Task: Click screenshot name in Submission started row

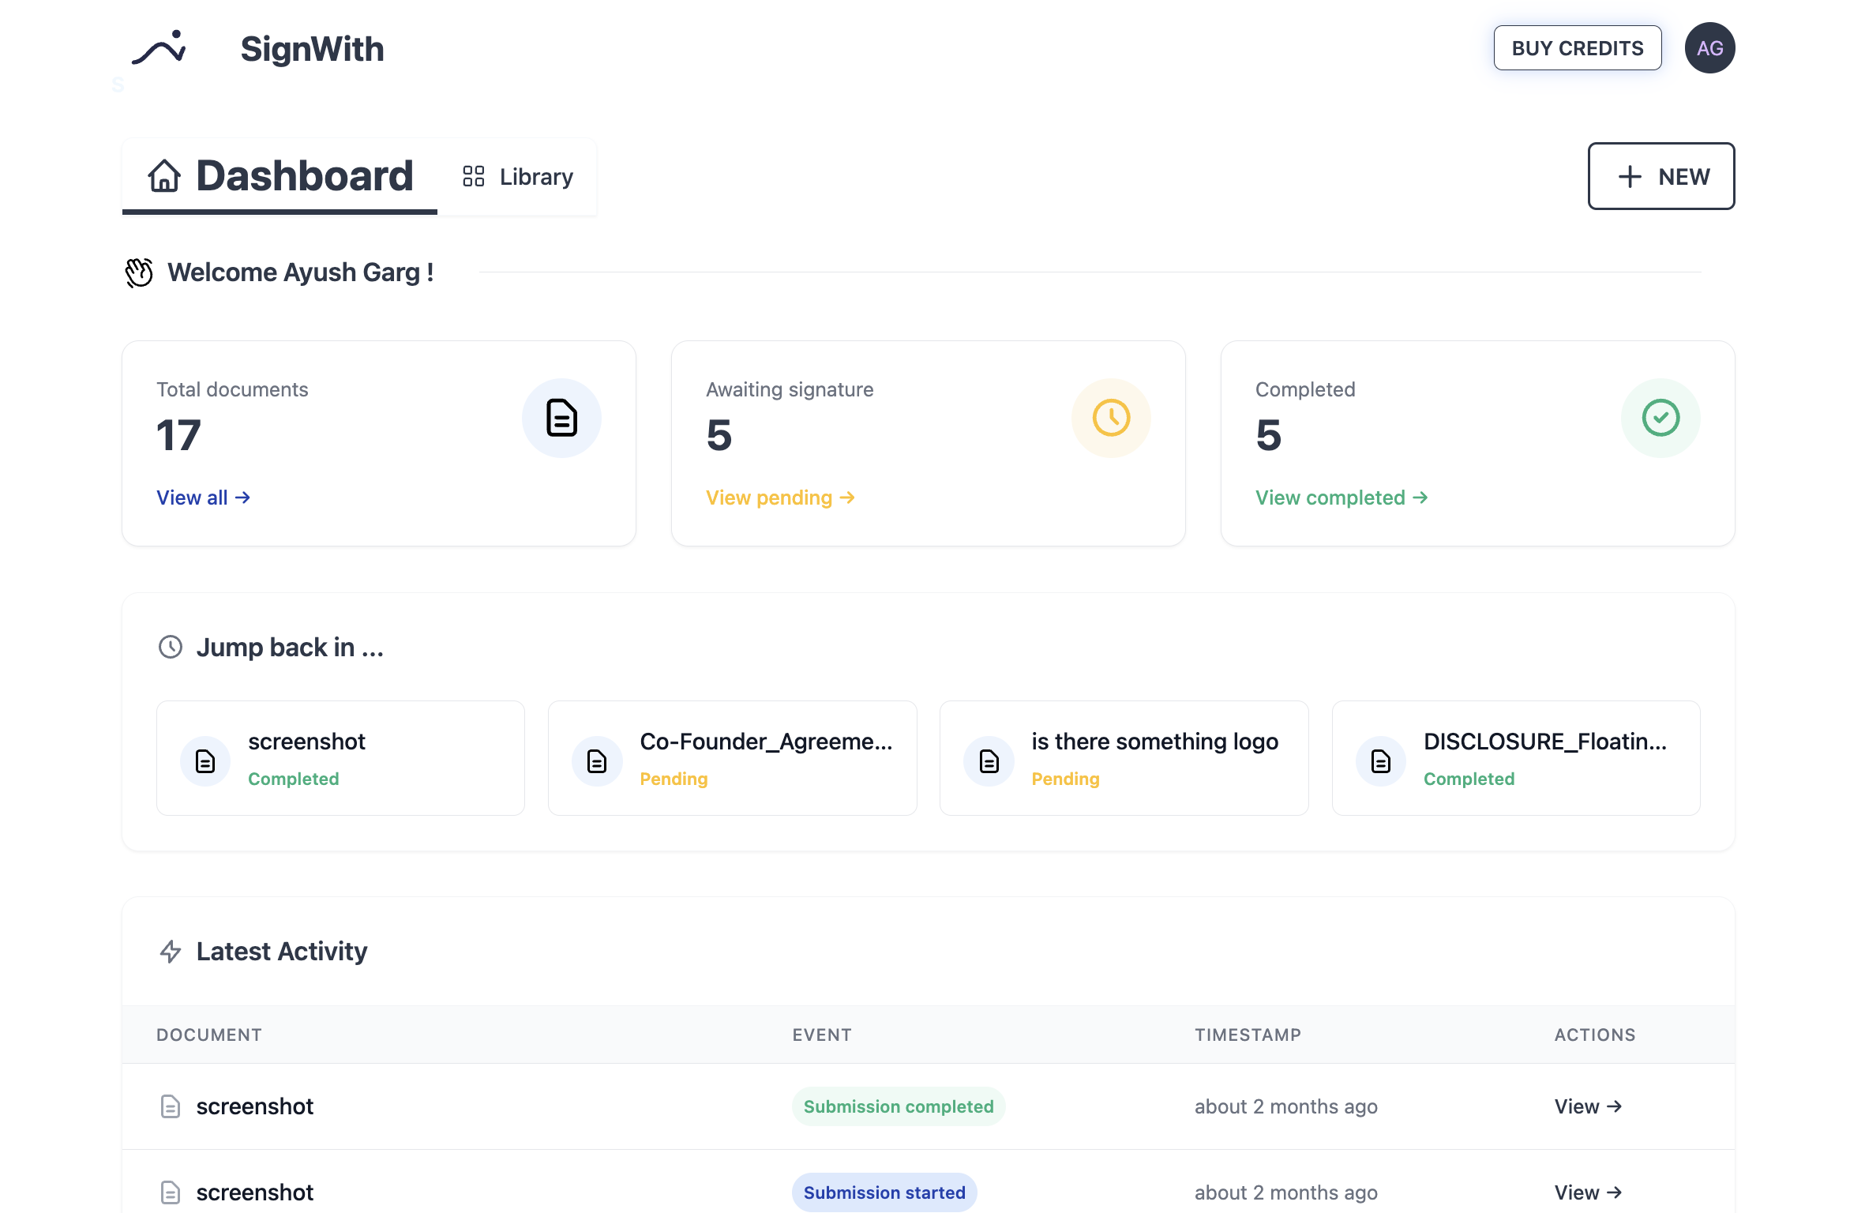Action: [x=254, y=1192]
